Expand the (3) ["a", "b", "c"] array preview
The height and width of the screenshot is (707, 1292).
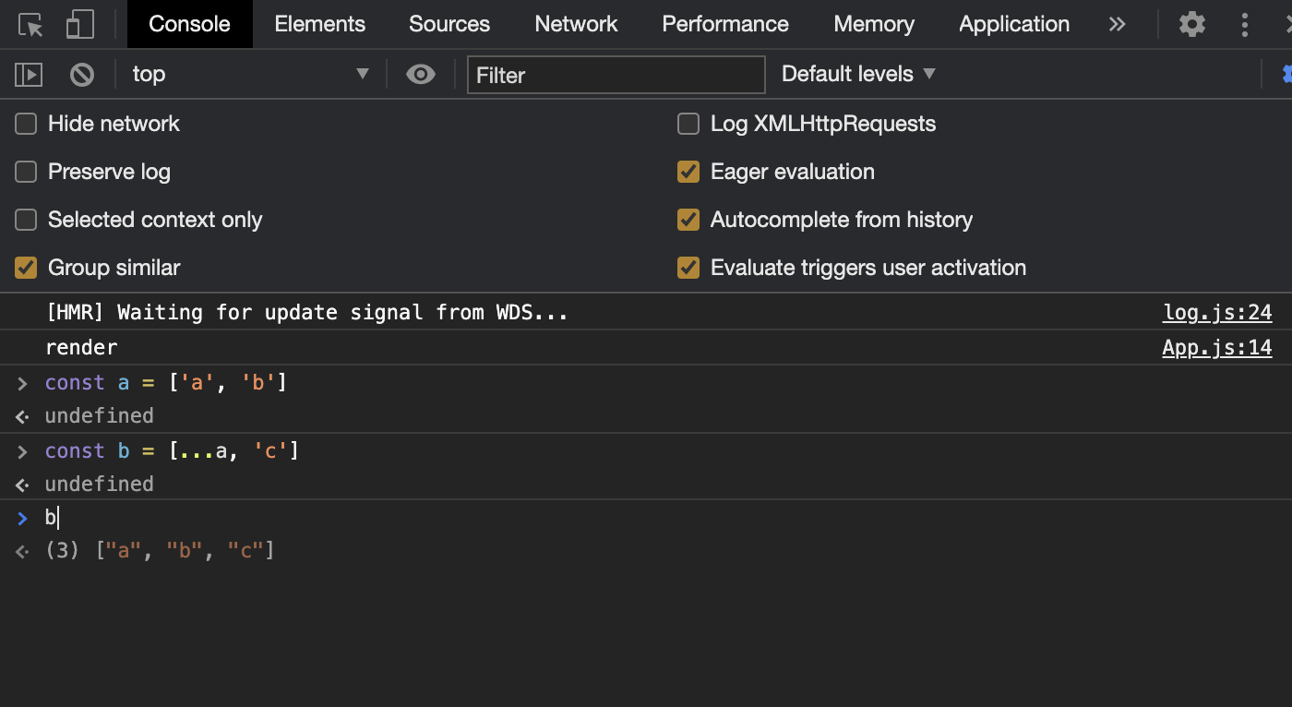click(x=160, y=552)
